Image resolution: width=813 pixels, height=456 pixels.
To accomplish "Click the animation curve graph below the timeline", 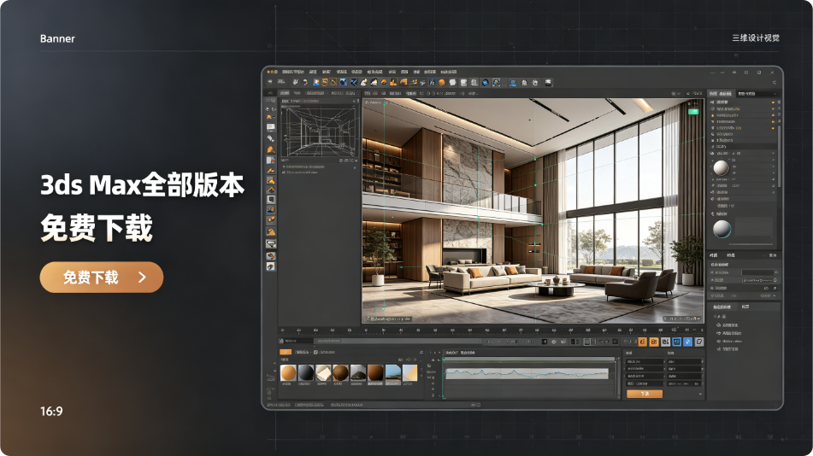I will point(527,373).
